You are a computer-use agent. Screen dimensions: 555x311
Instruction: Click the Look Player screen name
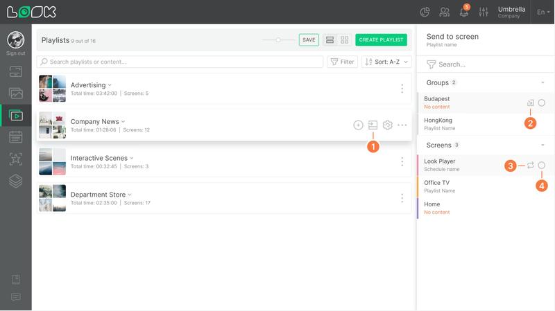tap(440, 161)
